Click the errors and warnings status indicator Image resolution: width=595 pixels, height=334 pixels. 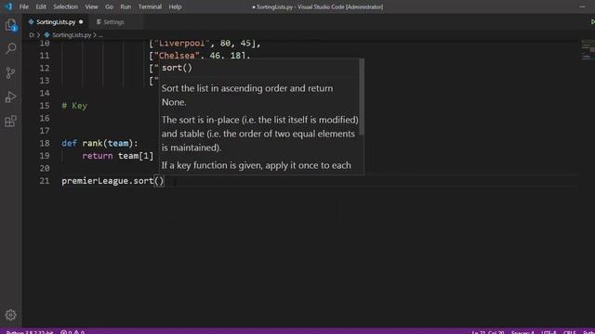pyautogui.click(x=73, y=332)
